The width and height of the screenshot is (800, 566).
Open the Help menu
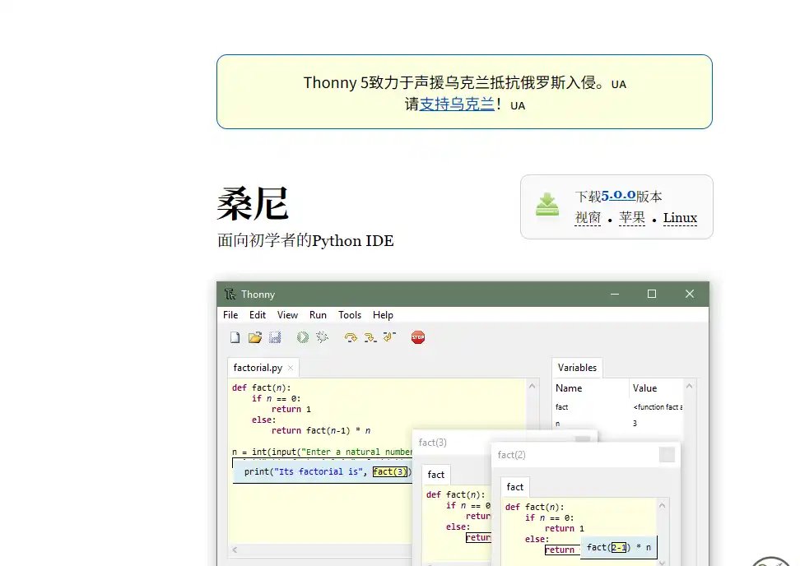pyautogui.click(x=383, y=315)
